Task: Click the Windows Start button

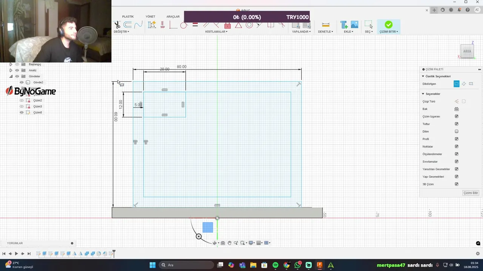Action: (152, 265)
